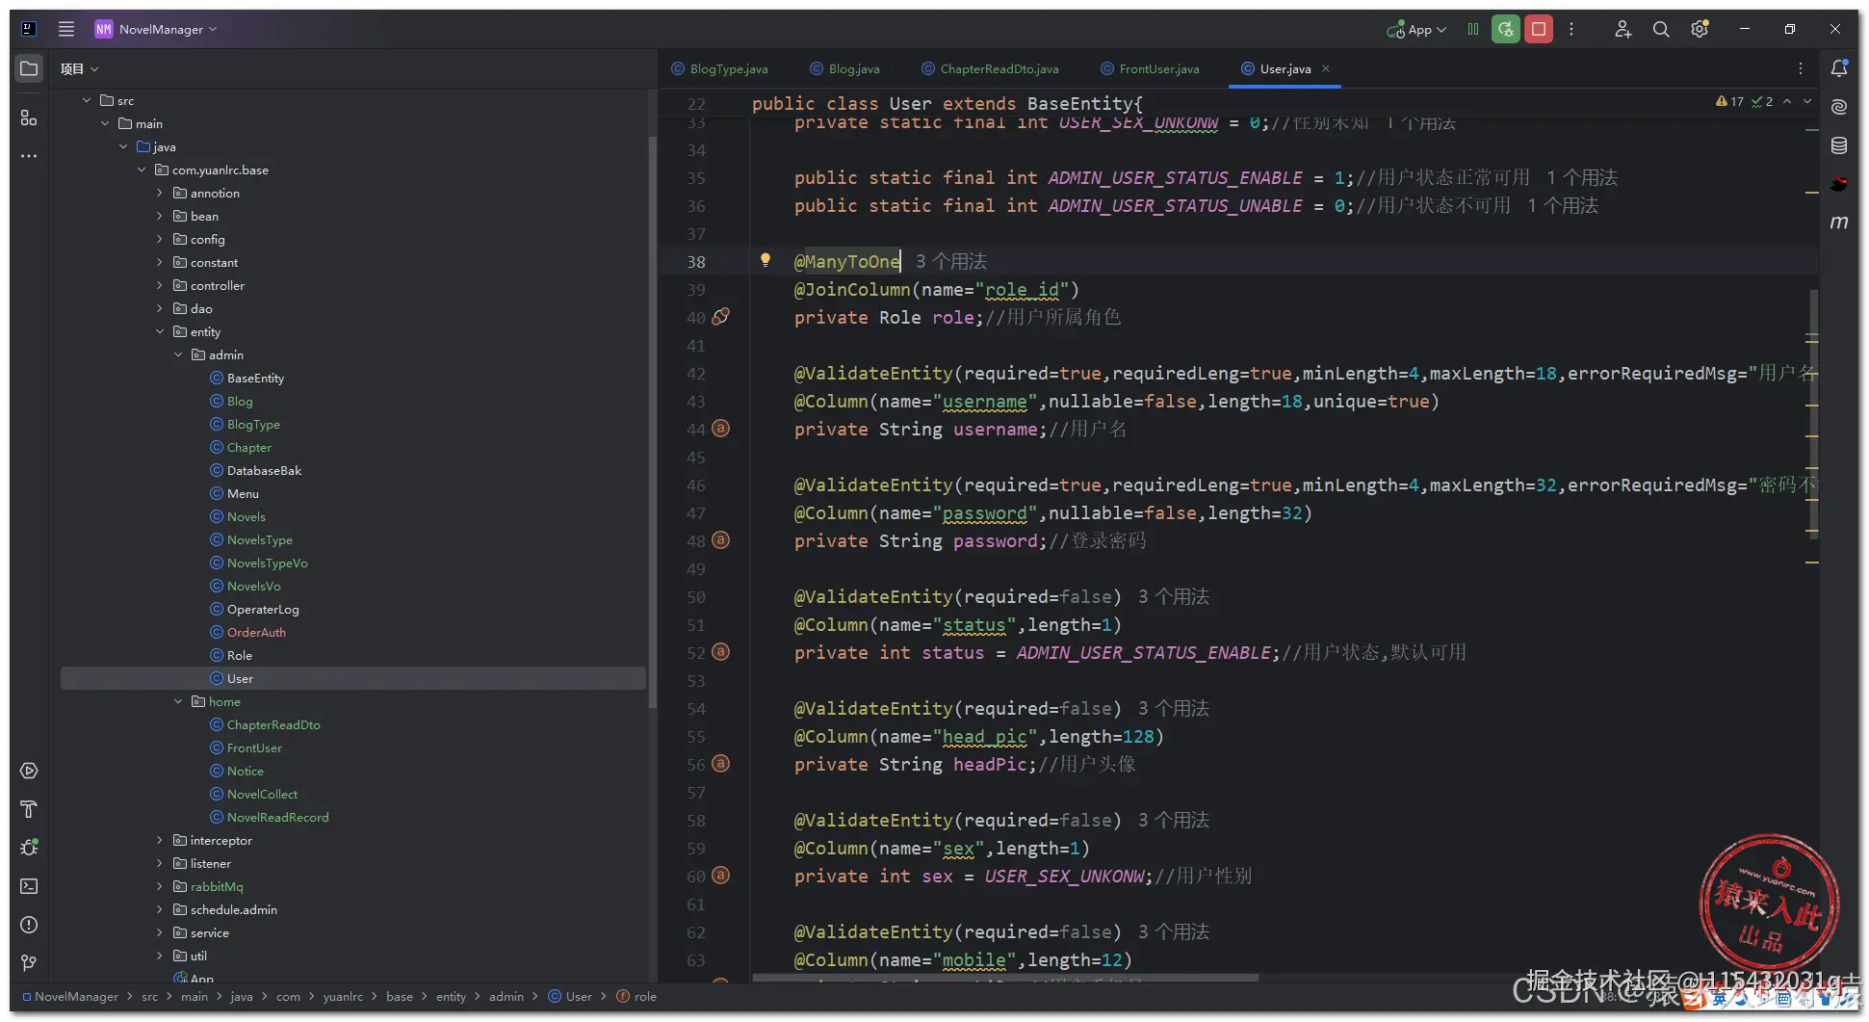The height and width of the screenshot is (1022, 1869).
Task: Click the gutter icon at line 44
Action: click(720, 428)
